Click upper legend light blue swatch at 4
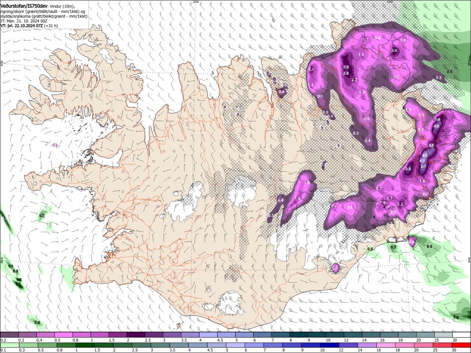This screenshot has height=353, width=471. coord(208,335)
